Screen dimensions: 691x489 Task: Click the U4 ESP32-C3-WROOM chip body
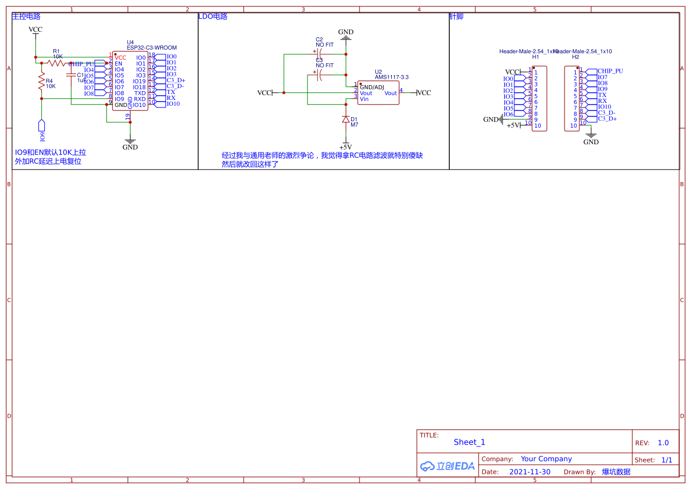[130, 80]
